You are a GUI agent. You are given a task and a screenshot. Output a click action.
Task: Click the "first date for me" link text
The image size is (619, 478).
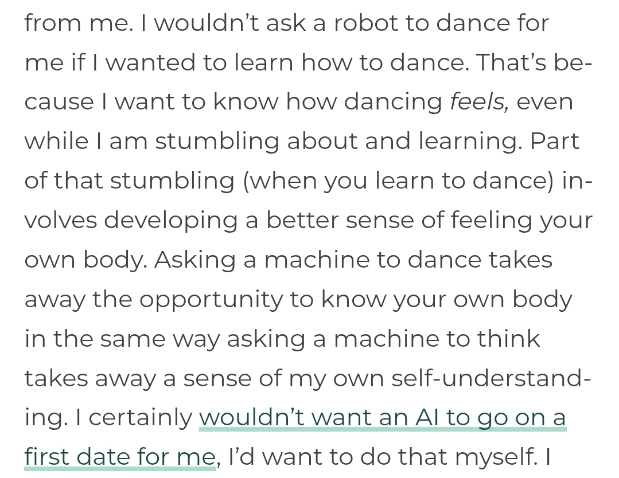(x=119, y=457)
